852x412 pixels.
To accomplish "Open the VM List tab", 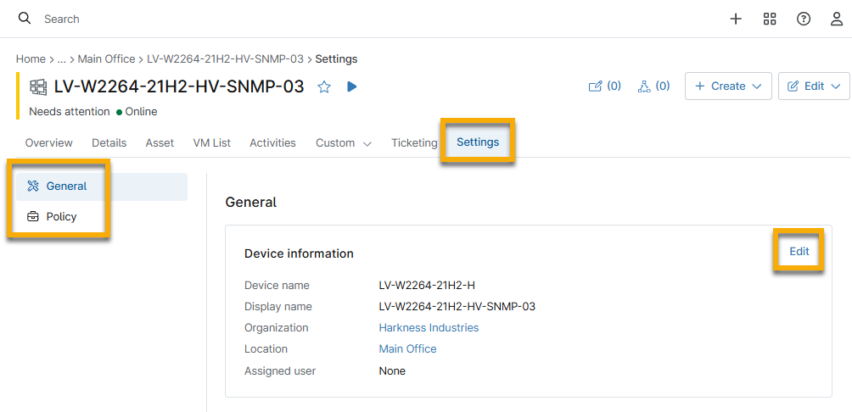I will [211, 143].
